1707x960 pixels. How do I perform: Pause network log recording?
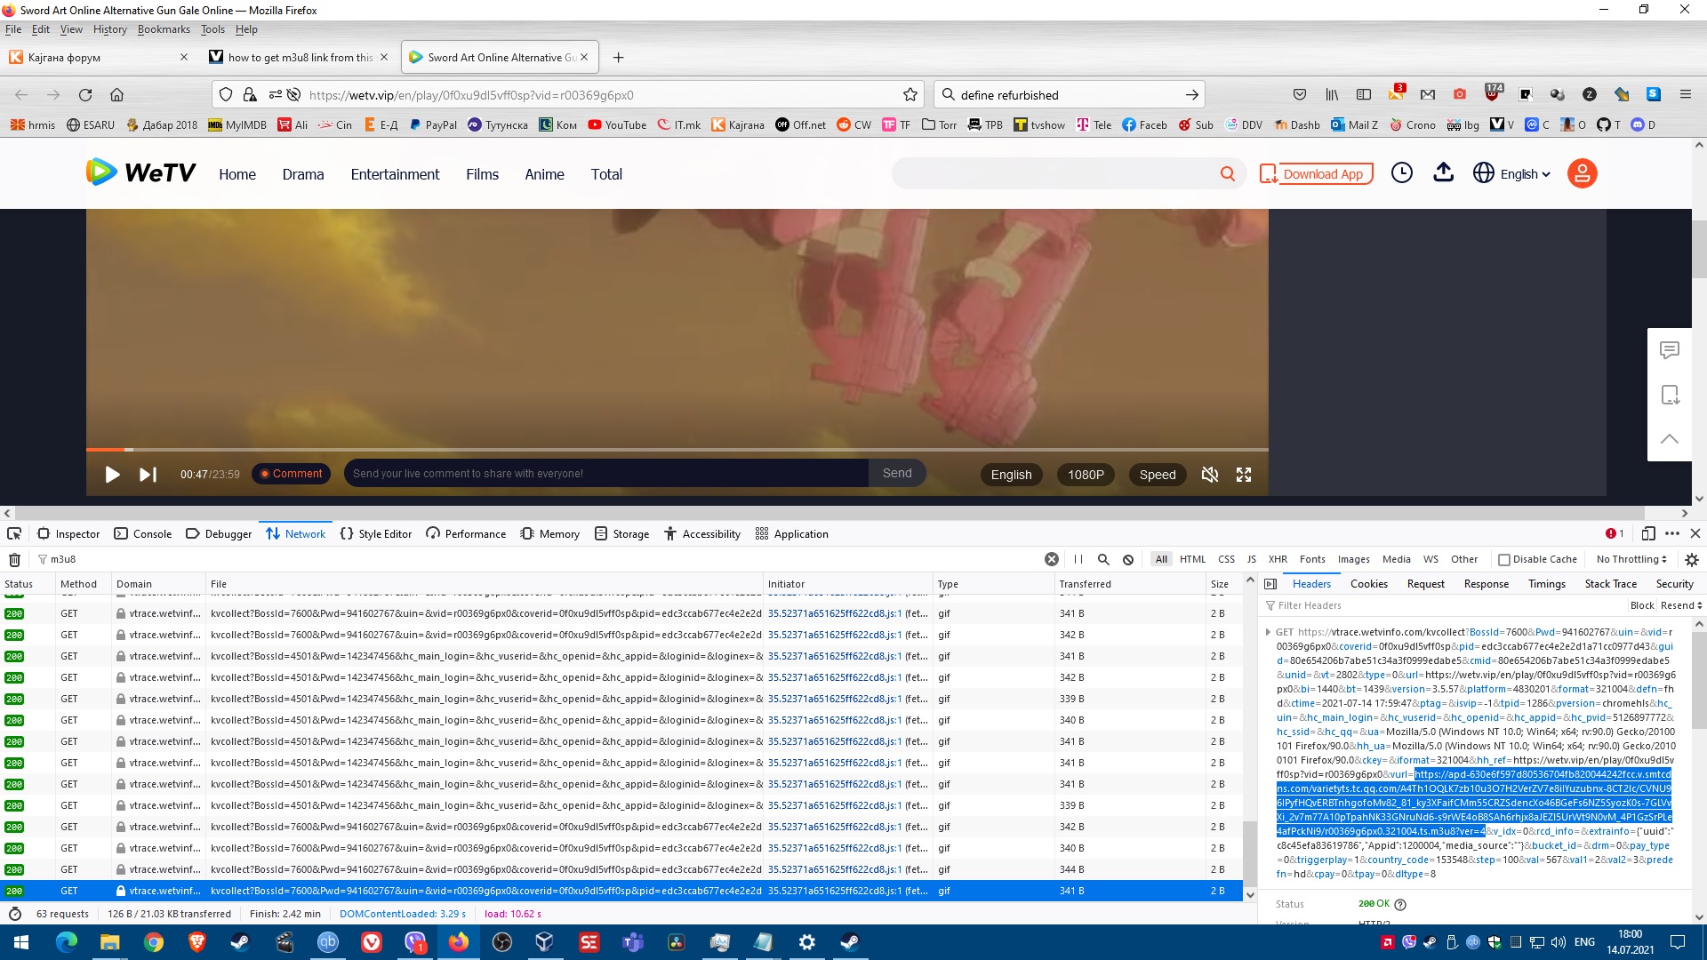coord(1078,559)
